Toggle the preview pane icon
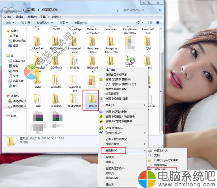 pos(150,22)
